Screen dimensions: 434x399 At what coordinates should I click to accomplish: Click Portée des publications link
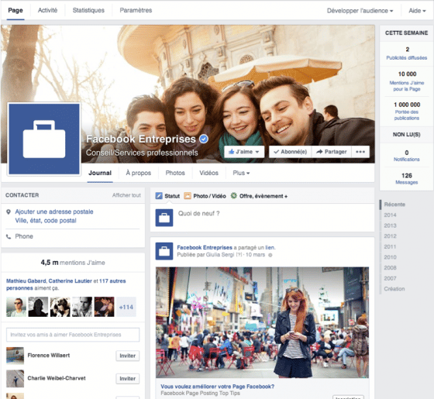pos(407,115)
